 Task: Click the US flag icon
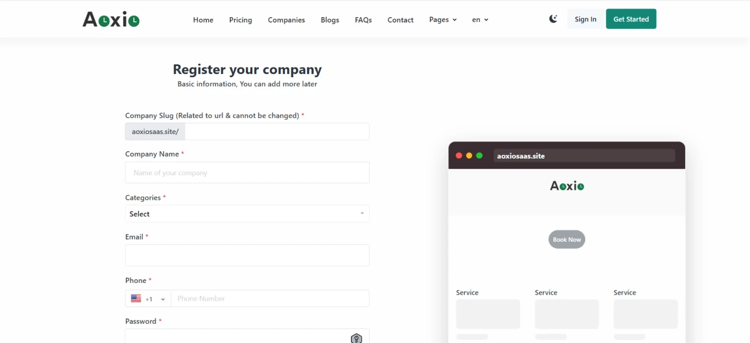[136, 299]
